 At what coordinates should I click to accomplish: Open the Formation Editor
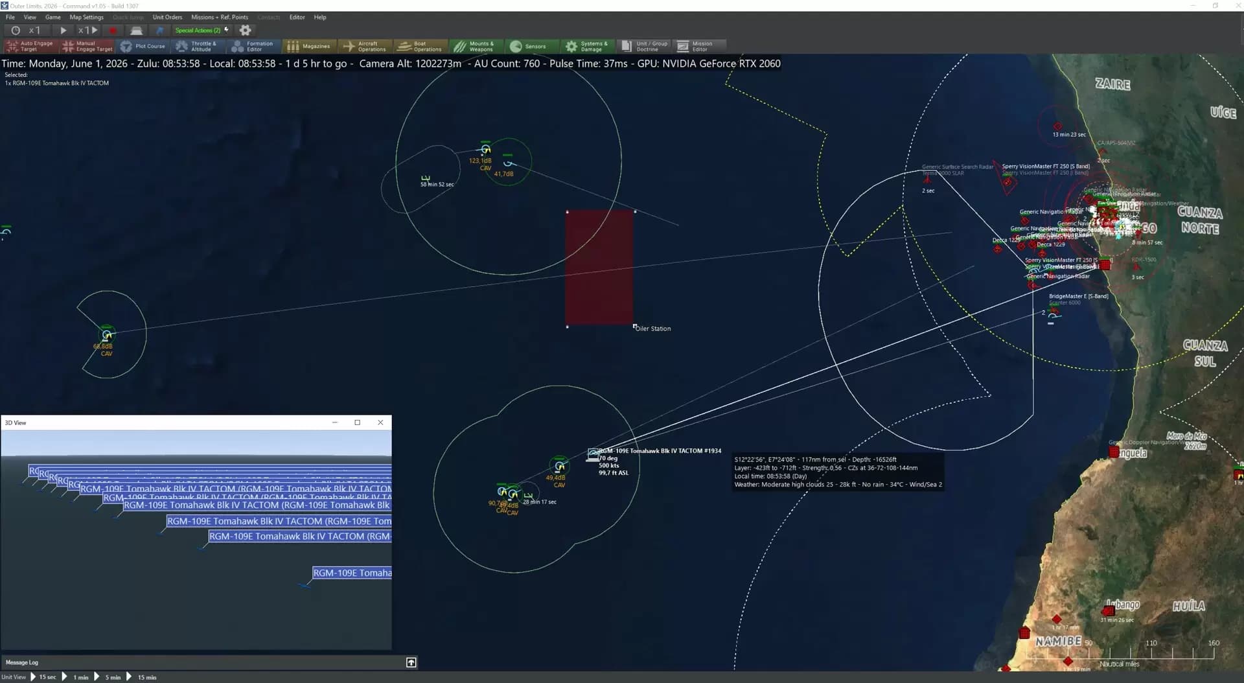point(253,46)
